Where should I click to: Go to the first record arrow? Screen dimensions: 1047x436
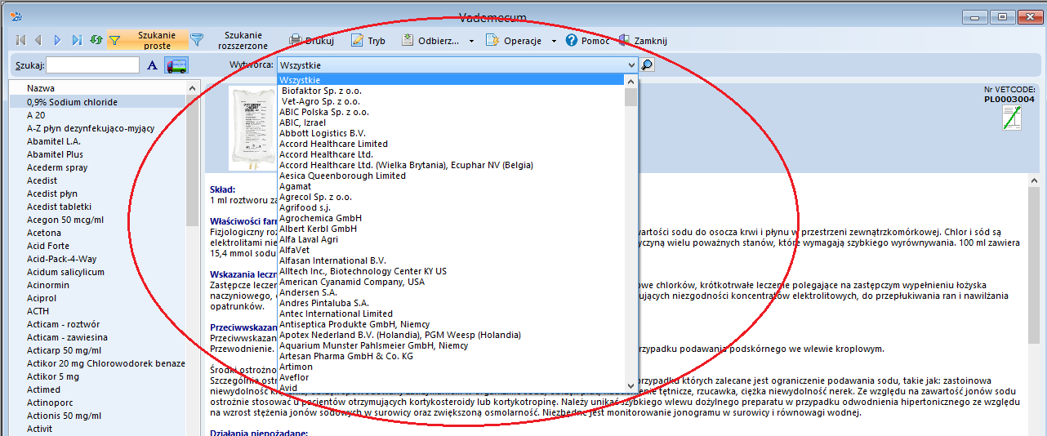pyautogui.click(x=20, y=40)
